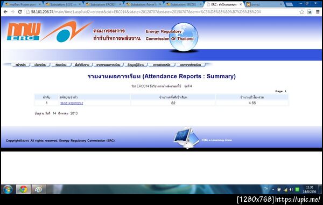Open the ห้องเรียน menu item
Image resolution: width=323 pixels, height=205 pixels.
(61, 65)
